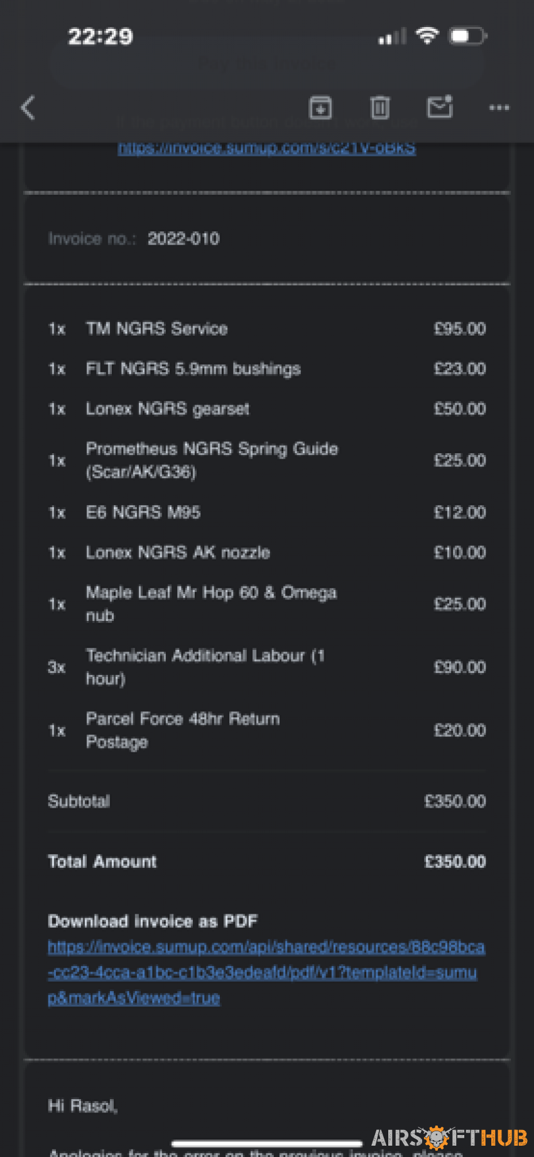Tap the Prometheus NGRS Spring Guide item

pos(266,460)
